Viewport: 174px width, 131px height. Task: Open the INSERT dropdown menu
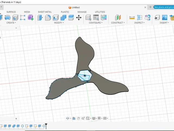(x=164, y=23)
